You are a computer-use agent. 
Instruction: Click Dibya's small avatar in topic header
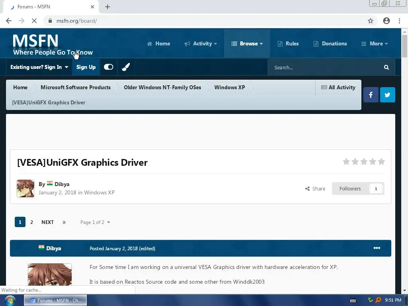[x=25, y=188]
